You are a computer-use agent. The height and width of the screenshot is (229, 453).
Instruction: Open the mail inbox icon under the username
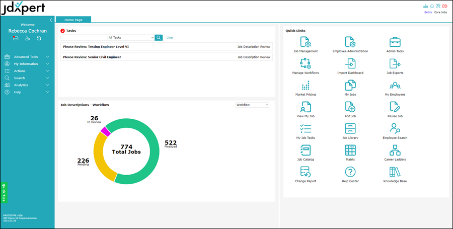click(x=16, y=38)
